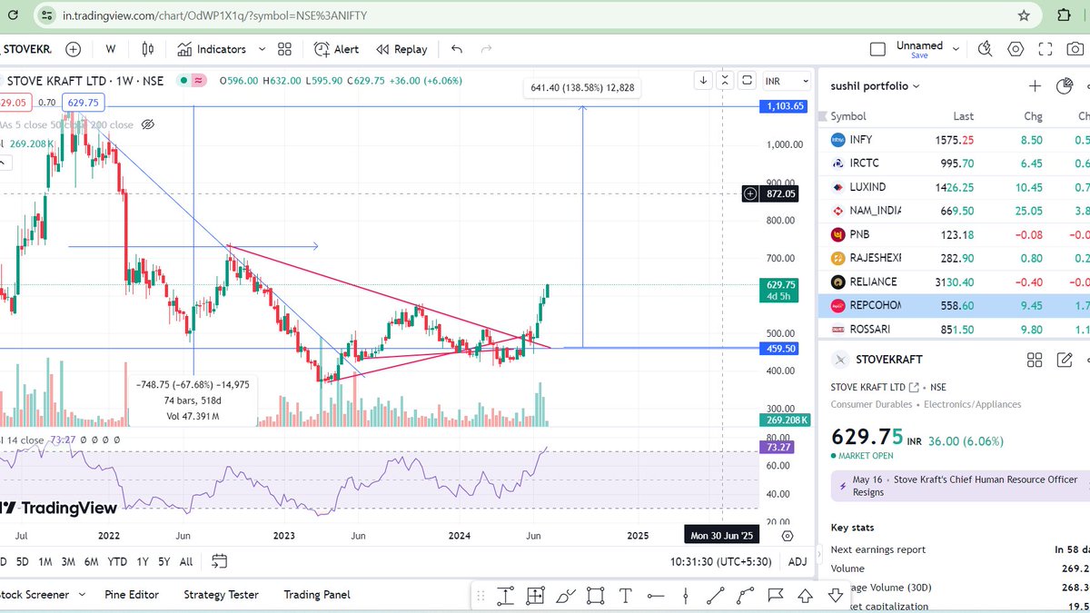Viewport: 1090px width, 613px height.
Task: Open the Trading Panel tab
Action: pyautogui.click(x=317, y=595)
